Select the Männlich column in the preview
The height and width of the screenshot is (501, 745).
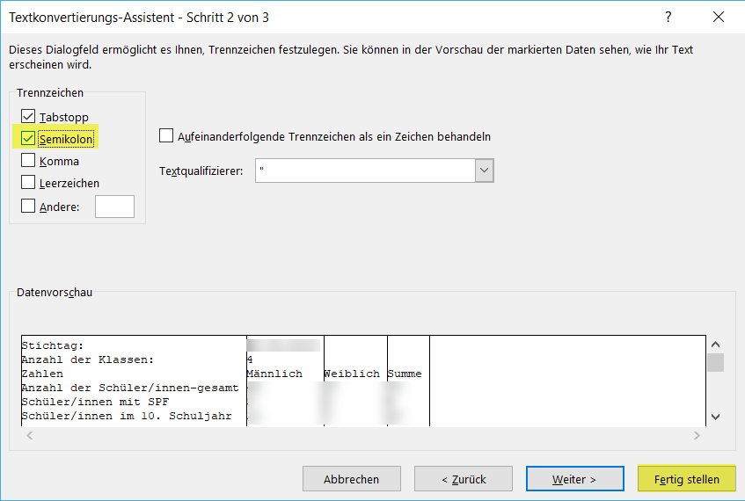pos(284,374)
